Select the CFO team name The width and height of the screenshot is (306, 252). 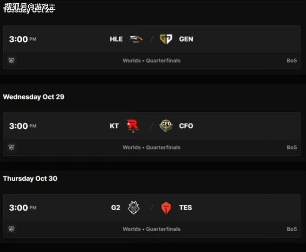pyautogui.click(x=186, y=126)
